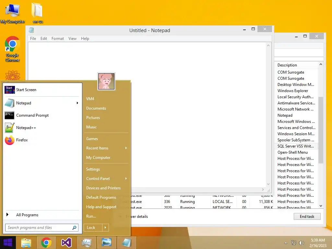Viewport: 332px width, 249px height.
Task: Select Desktop Window Manager row
Action: 296,85
